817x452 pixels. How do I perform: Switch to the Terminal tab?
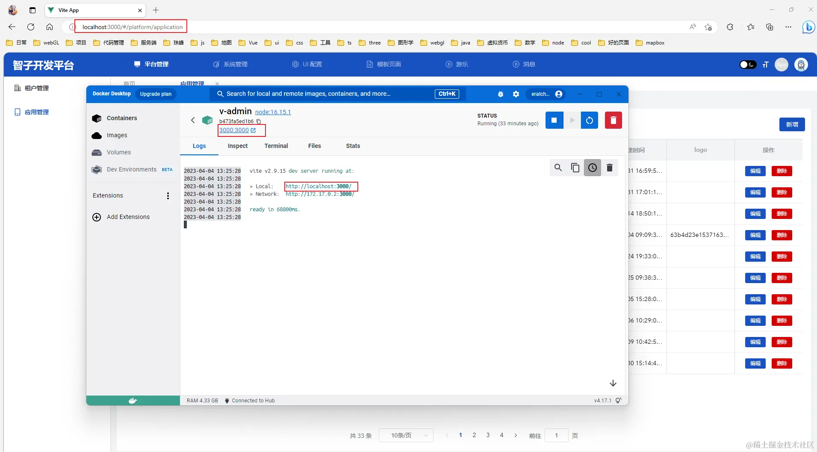tap(276, 146)
